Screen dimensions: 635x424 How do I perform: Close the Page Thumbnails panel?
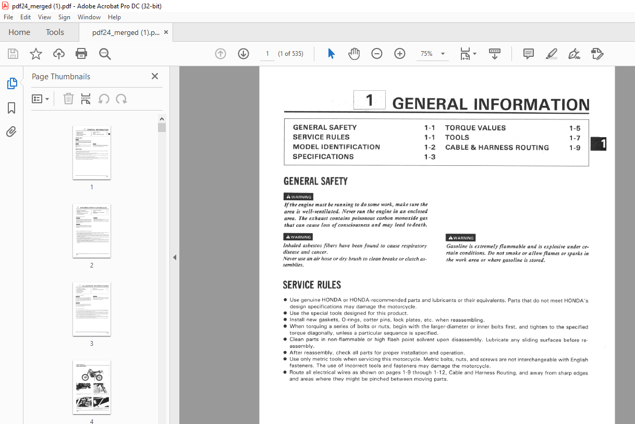pyautogui.click(x=155, y=76)
